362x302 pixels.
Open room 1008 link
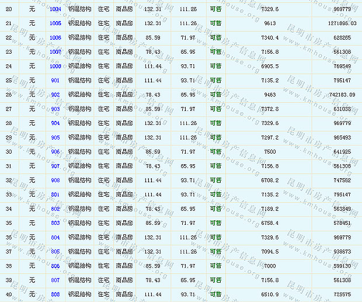click(55, 67)
